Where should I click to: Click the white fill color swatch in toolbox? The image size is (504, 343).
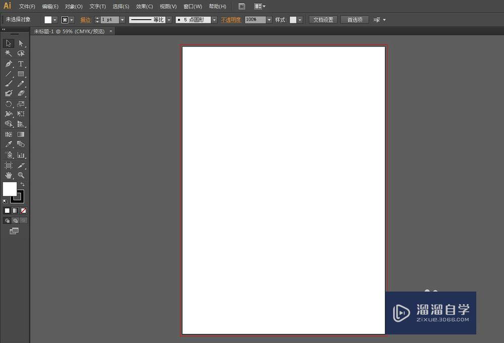9,189
